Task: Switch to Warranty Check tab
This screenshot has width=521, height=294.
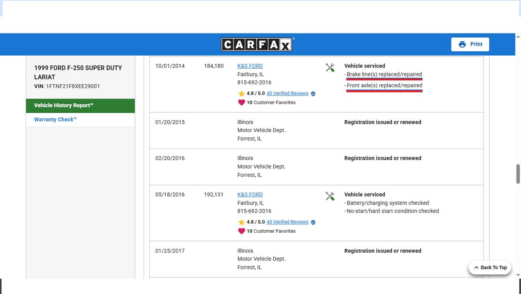Action: pos(55,119)
